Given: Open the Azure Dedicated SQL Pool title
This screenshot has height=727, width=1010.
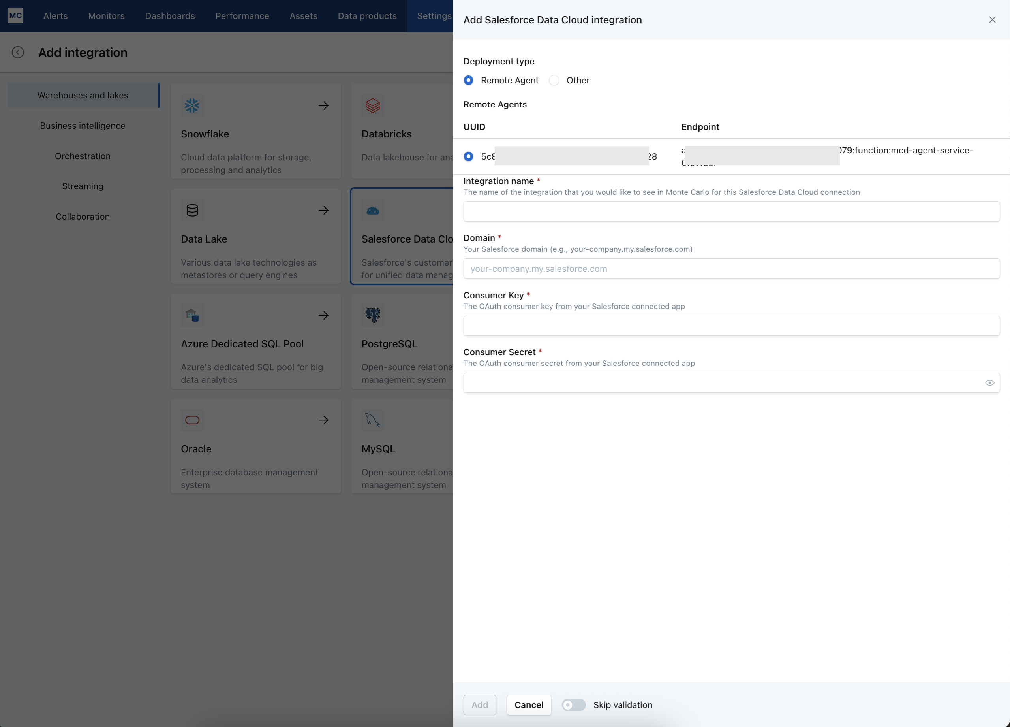Looking at the screenshot, I should pos(242,344).
